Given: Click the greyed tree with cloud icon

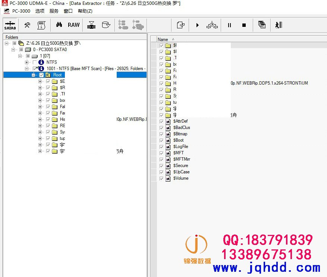Looking at the screenshot, I should 138,25.
